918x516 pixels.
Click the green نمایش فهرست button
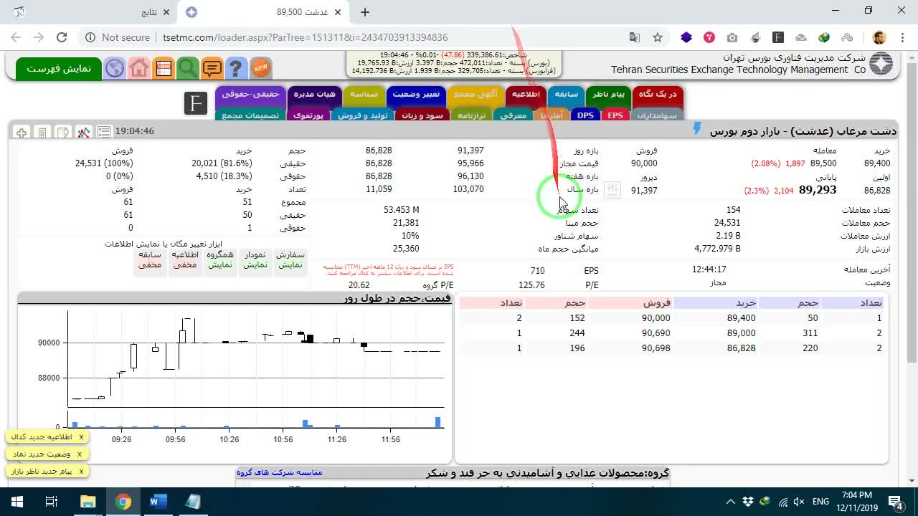coord(59,69)
